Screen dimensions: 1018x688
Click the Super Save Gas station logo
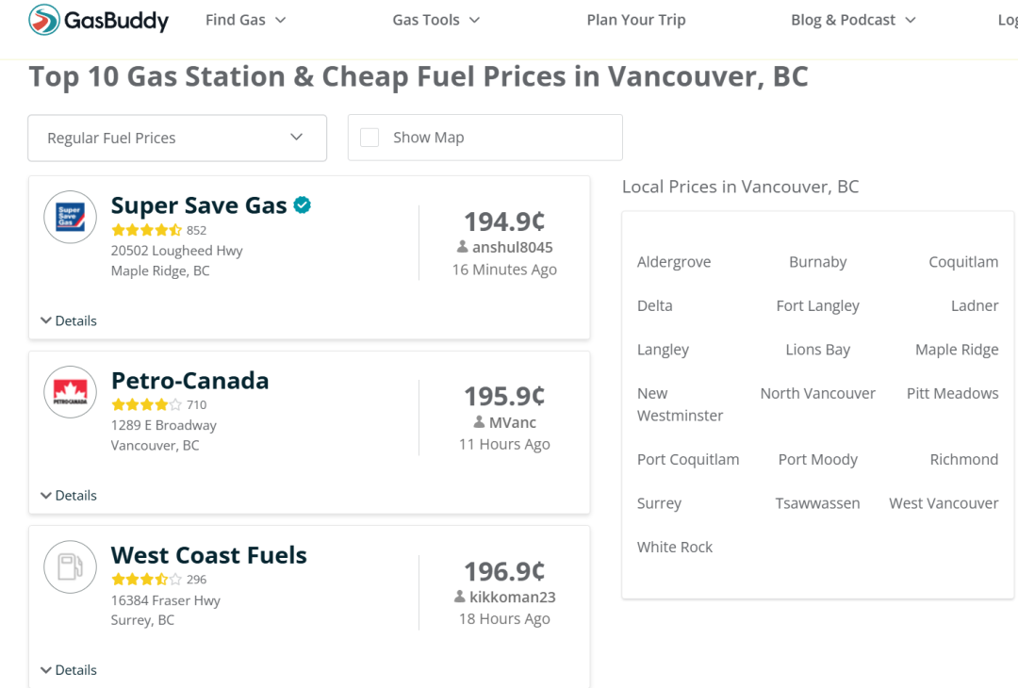click(71, 218)
